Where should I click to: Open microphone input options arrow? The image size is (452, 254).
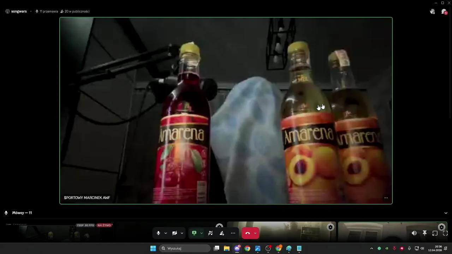(x=166, y=233)
